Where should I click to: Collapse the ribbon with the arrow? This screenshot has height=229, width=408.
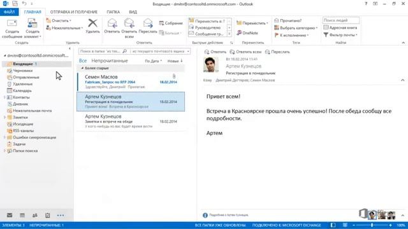tap(404, 43)
